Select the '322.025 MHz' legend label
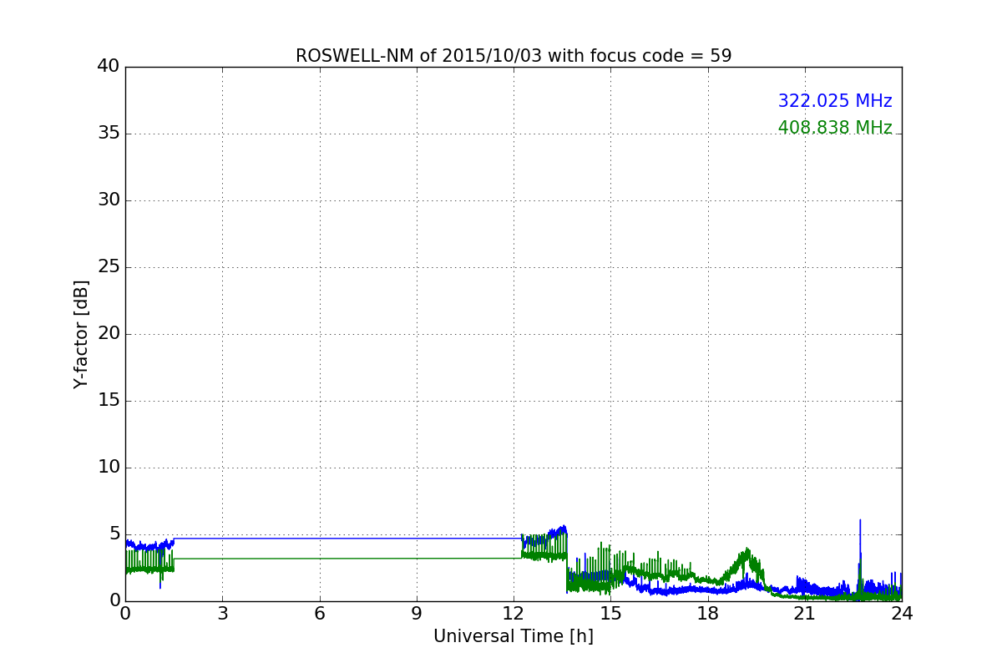 pyautogui.click(x=835, y=101)
